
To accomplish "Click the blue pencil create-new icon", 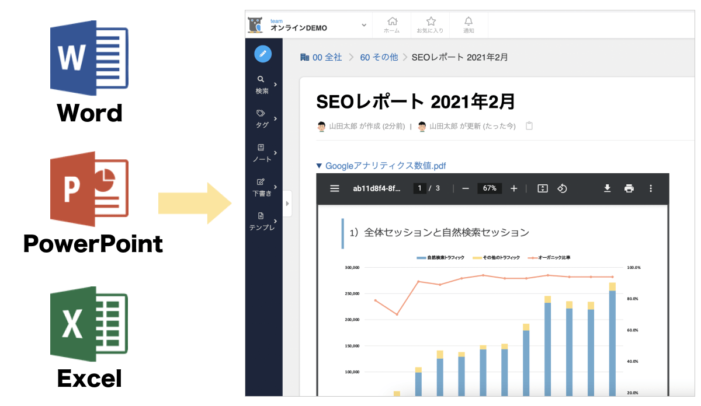I will click(x=263, y=54).
